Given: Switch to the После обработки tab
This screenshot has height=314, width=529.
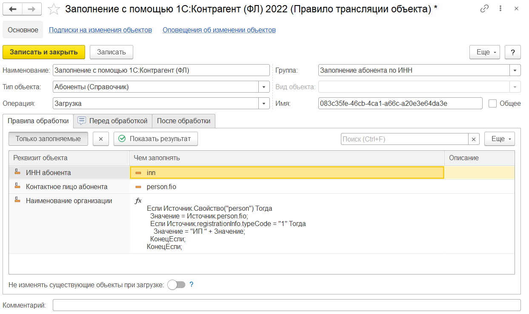Looking at the screenshot, I should 183,121.
